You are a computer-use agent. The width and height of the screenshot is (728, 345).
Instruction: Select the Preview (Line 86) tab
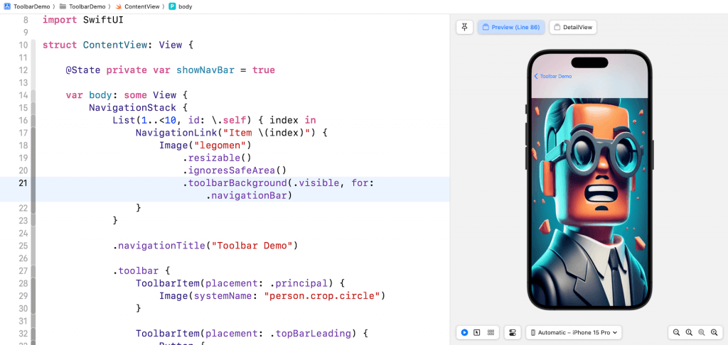coord(510,27)
